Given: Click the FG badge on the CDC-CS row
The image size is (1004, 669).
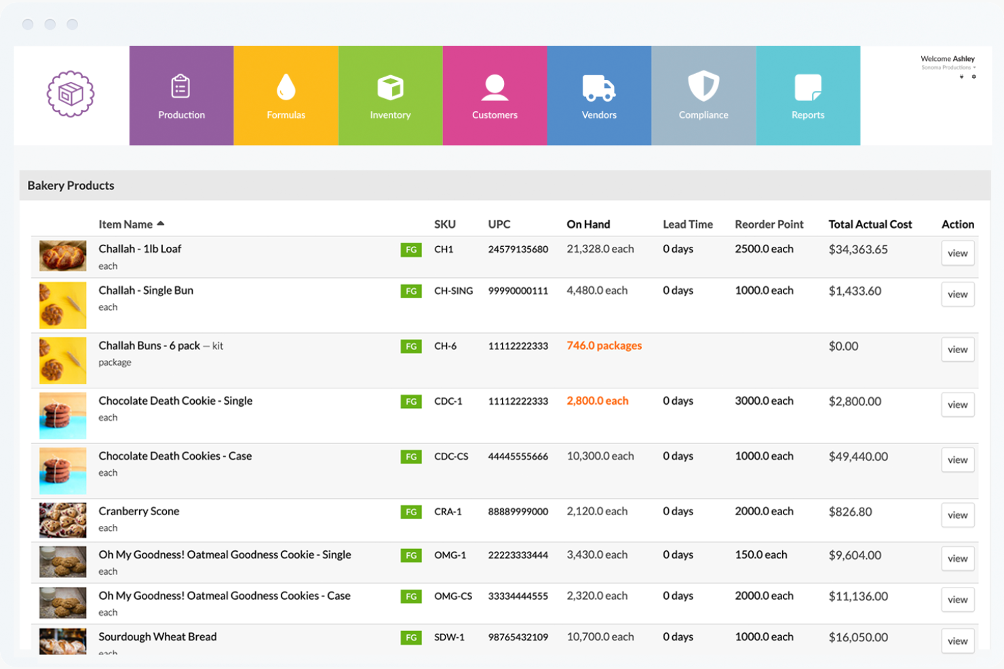Looking at the screenshot, I should (411, 457).
